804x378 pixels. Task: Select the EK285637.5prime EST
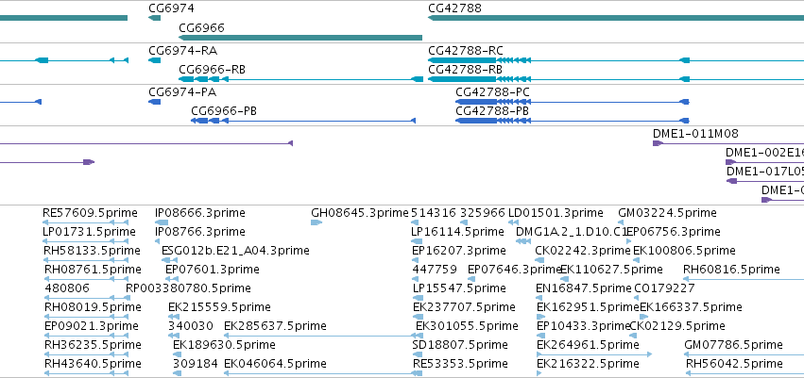275,326
